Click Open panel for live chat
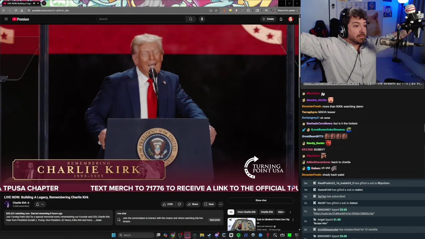 [214, 220]
